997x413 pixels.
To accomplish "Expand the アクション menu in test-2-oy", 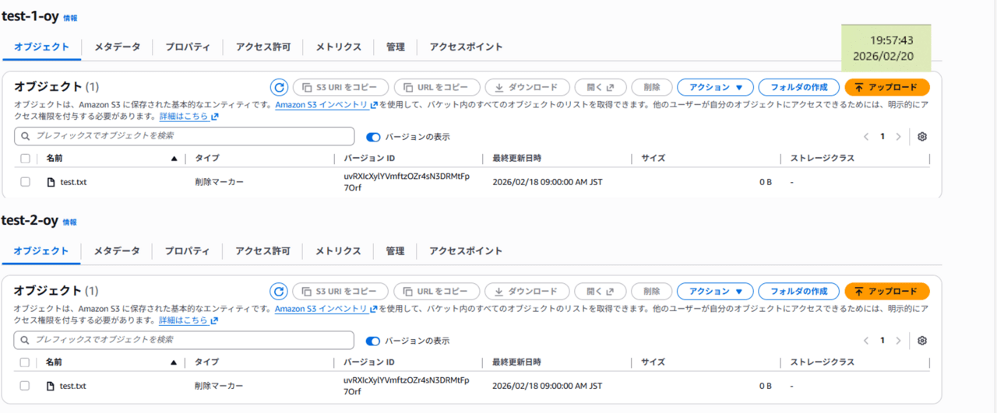I will [x=715, y=292].
